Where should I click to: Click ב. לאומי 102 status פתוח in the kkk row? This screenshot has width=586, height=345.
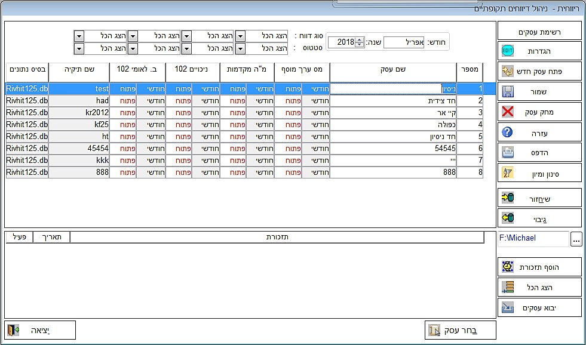point(123,161)
